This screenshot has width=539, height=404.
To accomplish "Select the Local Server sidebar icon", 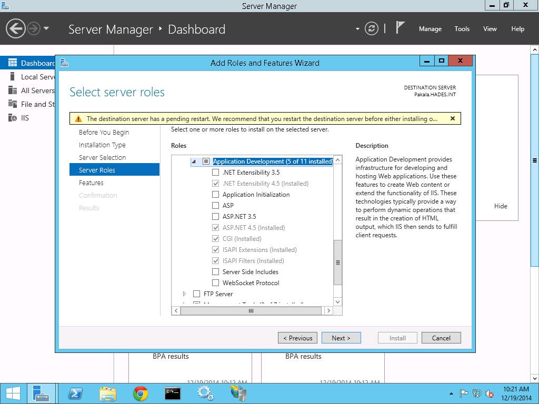I will click(x=13, y=76).
